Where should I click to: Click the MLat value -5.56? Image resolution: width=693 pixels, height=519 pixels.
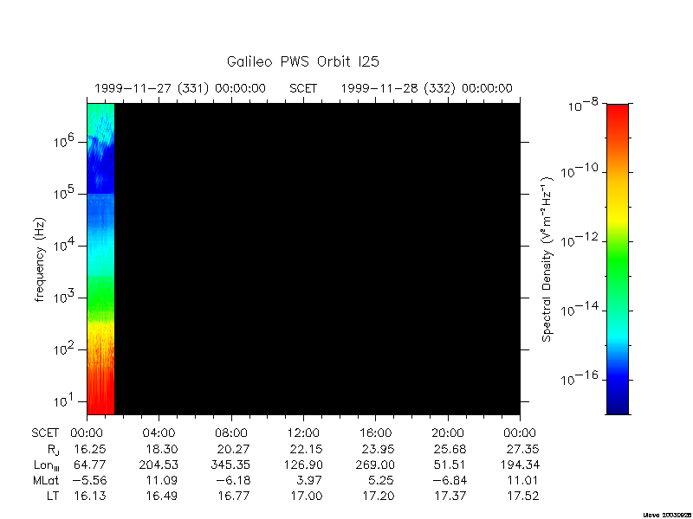pyautogui.click(x=88, y=480)
